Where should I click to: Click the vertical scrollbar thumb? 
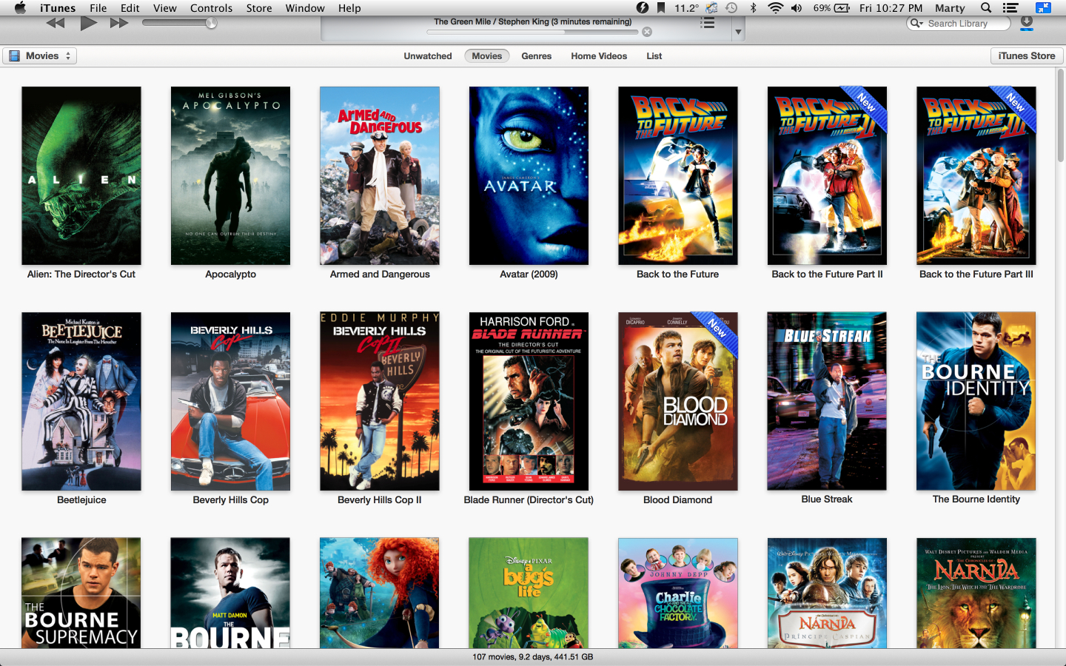point(1060,115)
